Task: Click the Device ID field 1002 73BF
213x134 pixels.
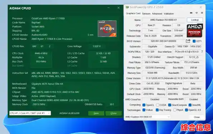Action: pyautogui.click(x=189, y=47)
